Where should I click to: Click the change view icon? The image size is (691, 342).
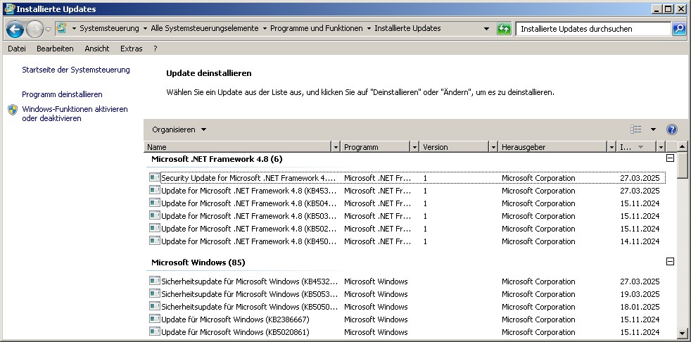(636, 129)
